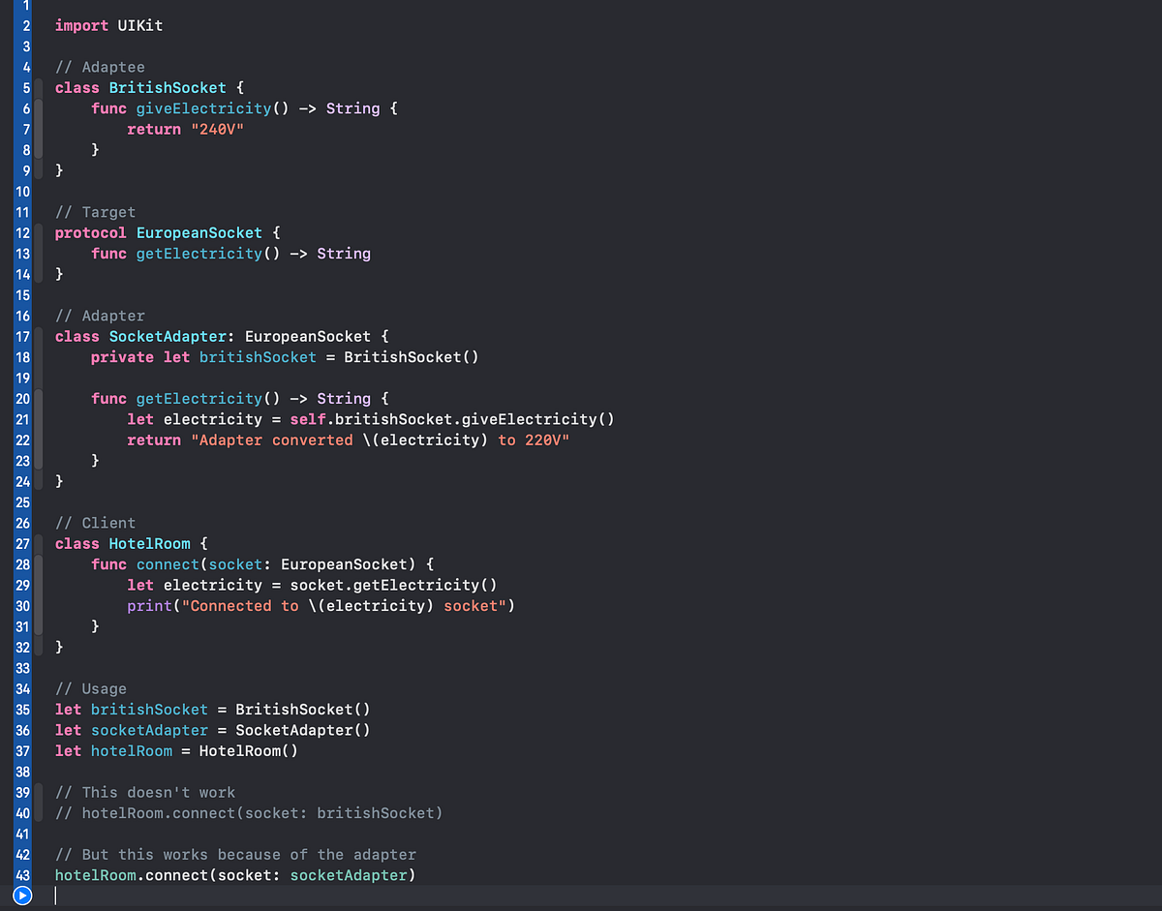Click the socketAdapter identifier on line 43

tap(349, 875)
